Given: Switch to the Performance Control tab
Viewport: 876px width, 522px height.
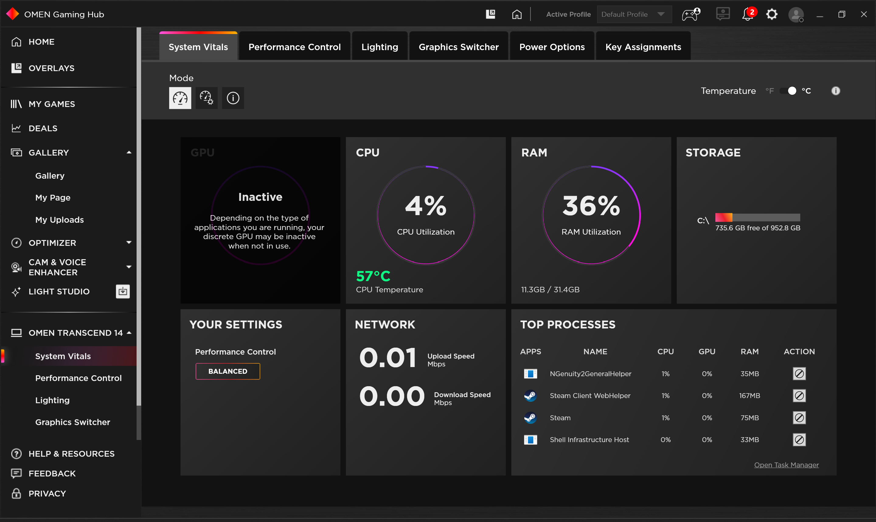Looking at the screenshot, I should point(294,46).
